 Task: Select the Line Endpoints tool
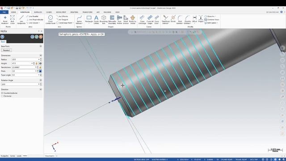(21, 20)
